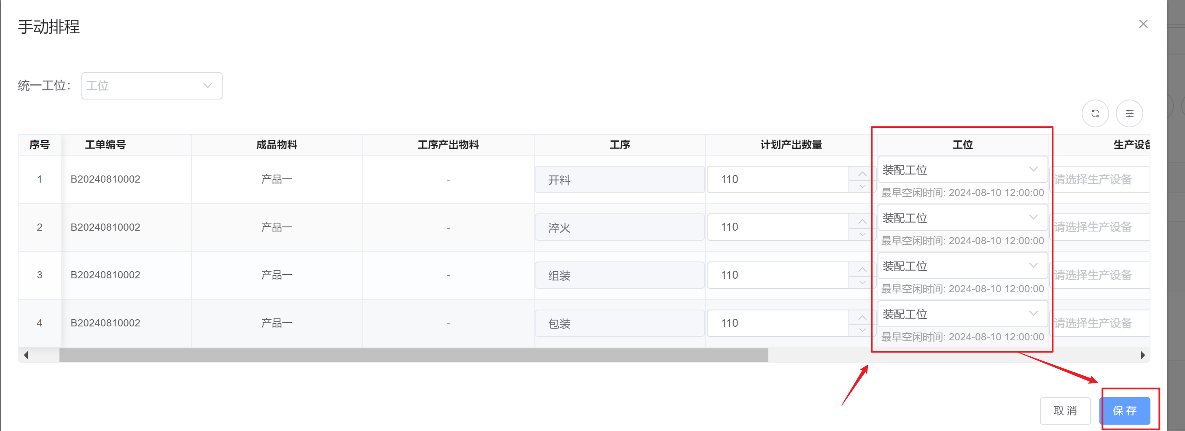
Task: Click the 工序 column header
Action: pos(619,145)
